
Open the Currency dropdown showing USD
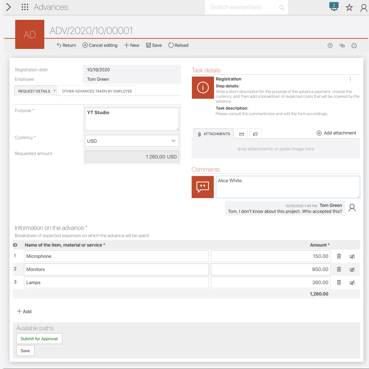132,141
